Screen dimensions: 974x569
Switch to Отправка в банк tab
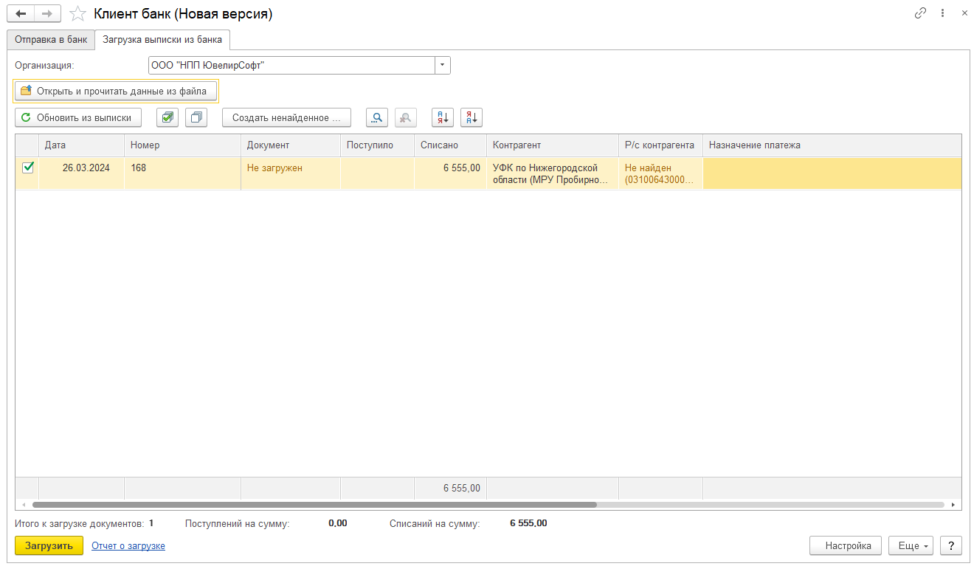coord(51,40)
